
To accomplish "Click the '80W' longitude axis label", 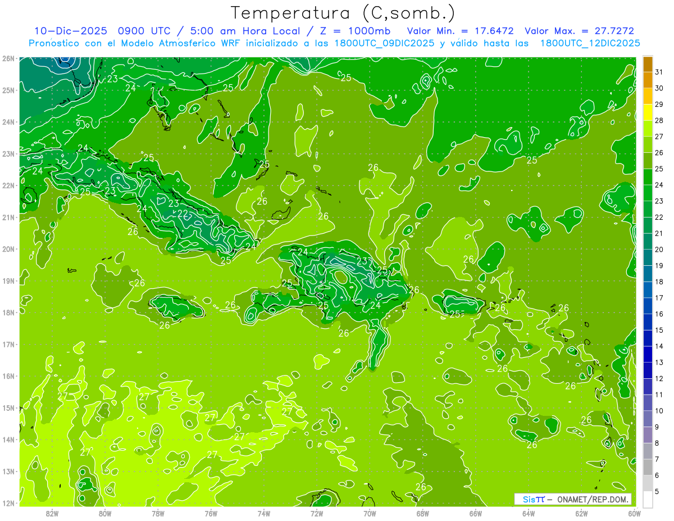I will coord(105,513).
